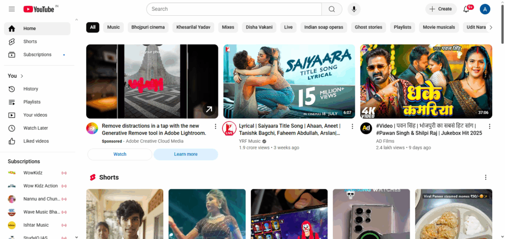
Task: Open the Samsung watches short
Action: point(371,214)
